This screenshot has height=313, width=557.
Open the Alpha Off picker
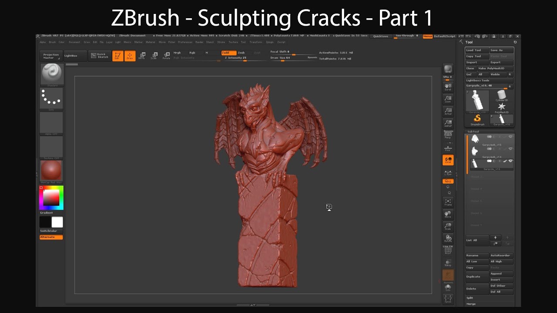tap(52, 123)
